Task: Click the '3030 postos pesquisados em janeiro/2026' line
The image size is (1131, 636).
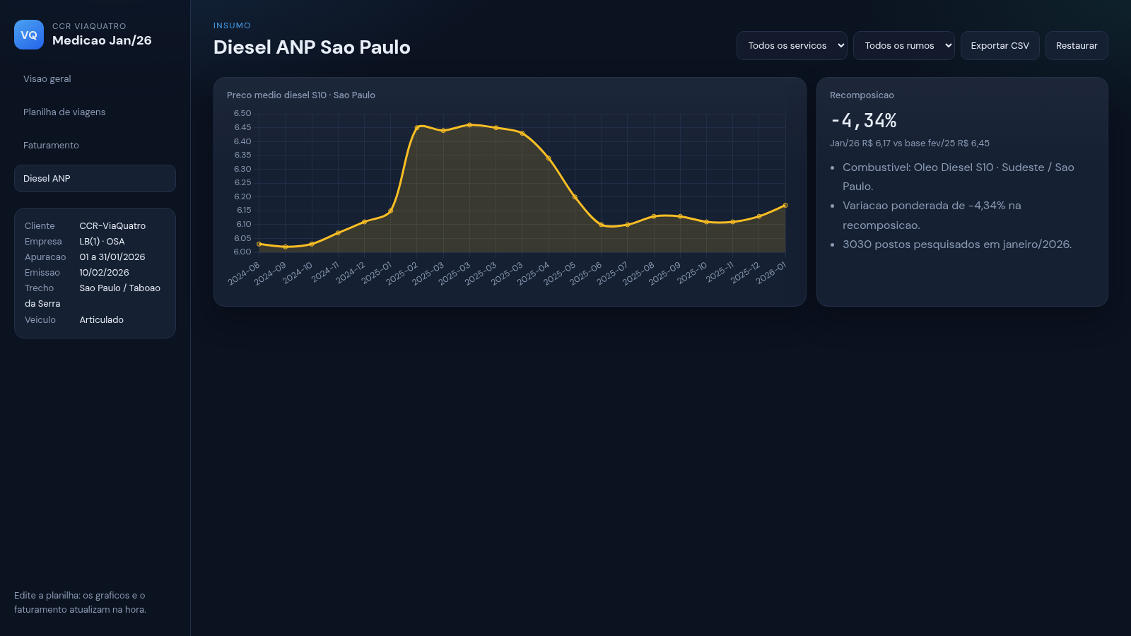Action: tap(957, 245)
